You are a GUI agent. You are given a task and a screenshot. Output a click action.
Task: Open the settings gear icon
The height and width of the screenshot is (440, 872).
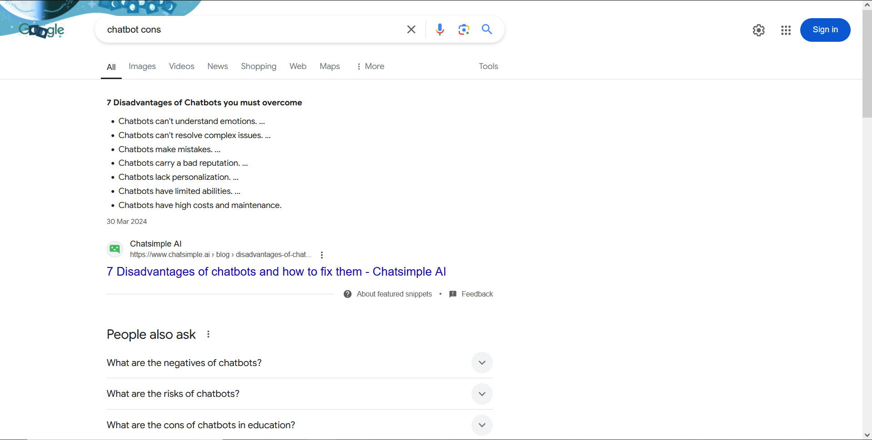pyautogui.click(x=758, y=30)
